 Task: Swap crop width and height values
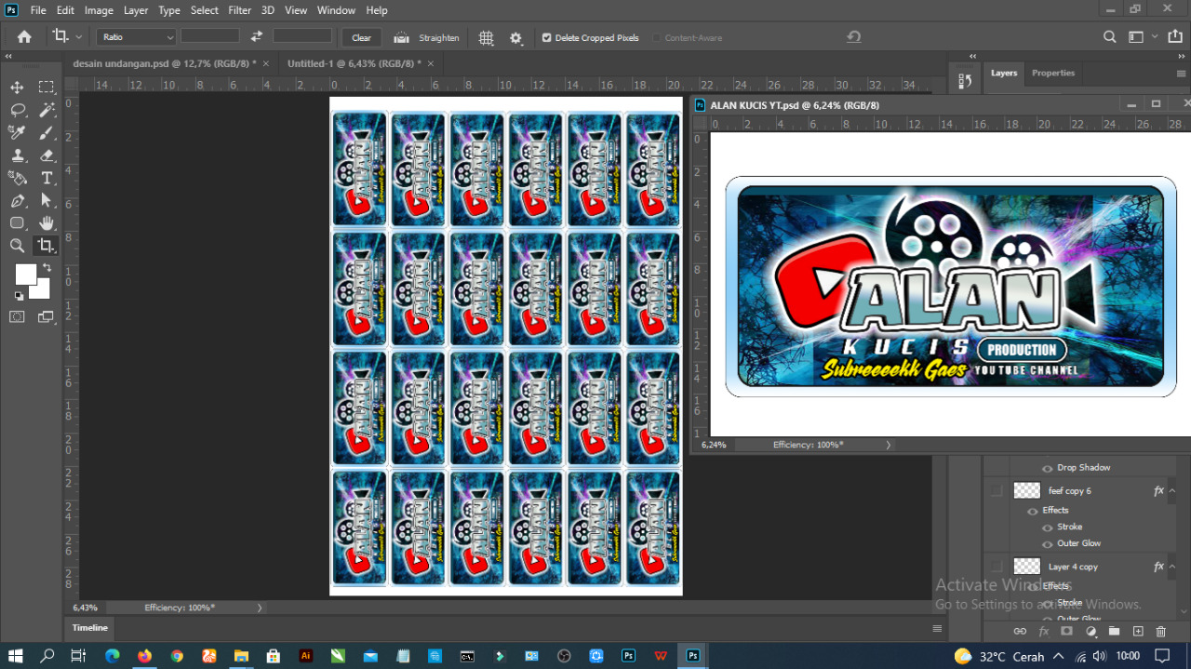[257, 37]
